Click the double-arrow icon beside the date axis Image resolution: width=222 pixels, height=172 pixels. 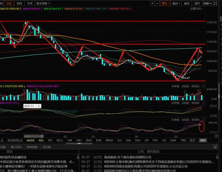tap(216, 136)
